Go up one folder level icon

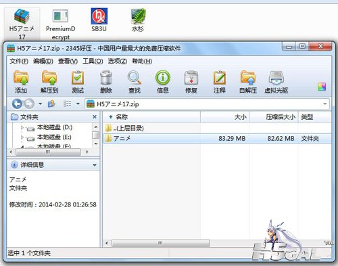pos(51,104)
